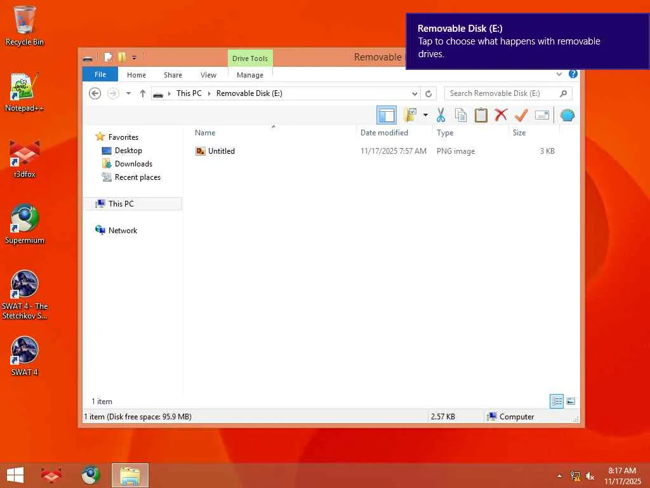Expand the ribbon with the chevron
Image resolution: width=650 pixels, height=488 pixels.
click(x=559, y=74)
